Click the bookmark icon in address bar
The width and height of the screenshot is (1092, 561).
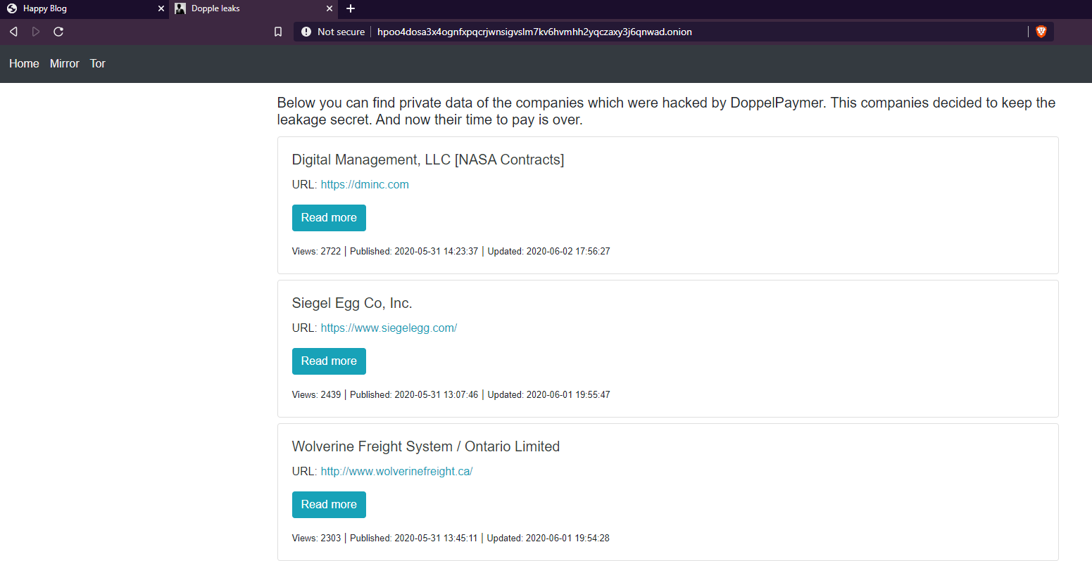point(278,32)
